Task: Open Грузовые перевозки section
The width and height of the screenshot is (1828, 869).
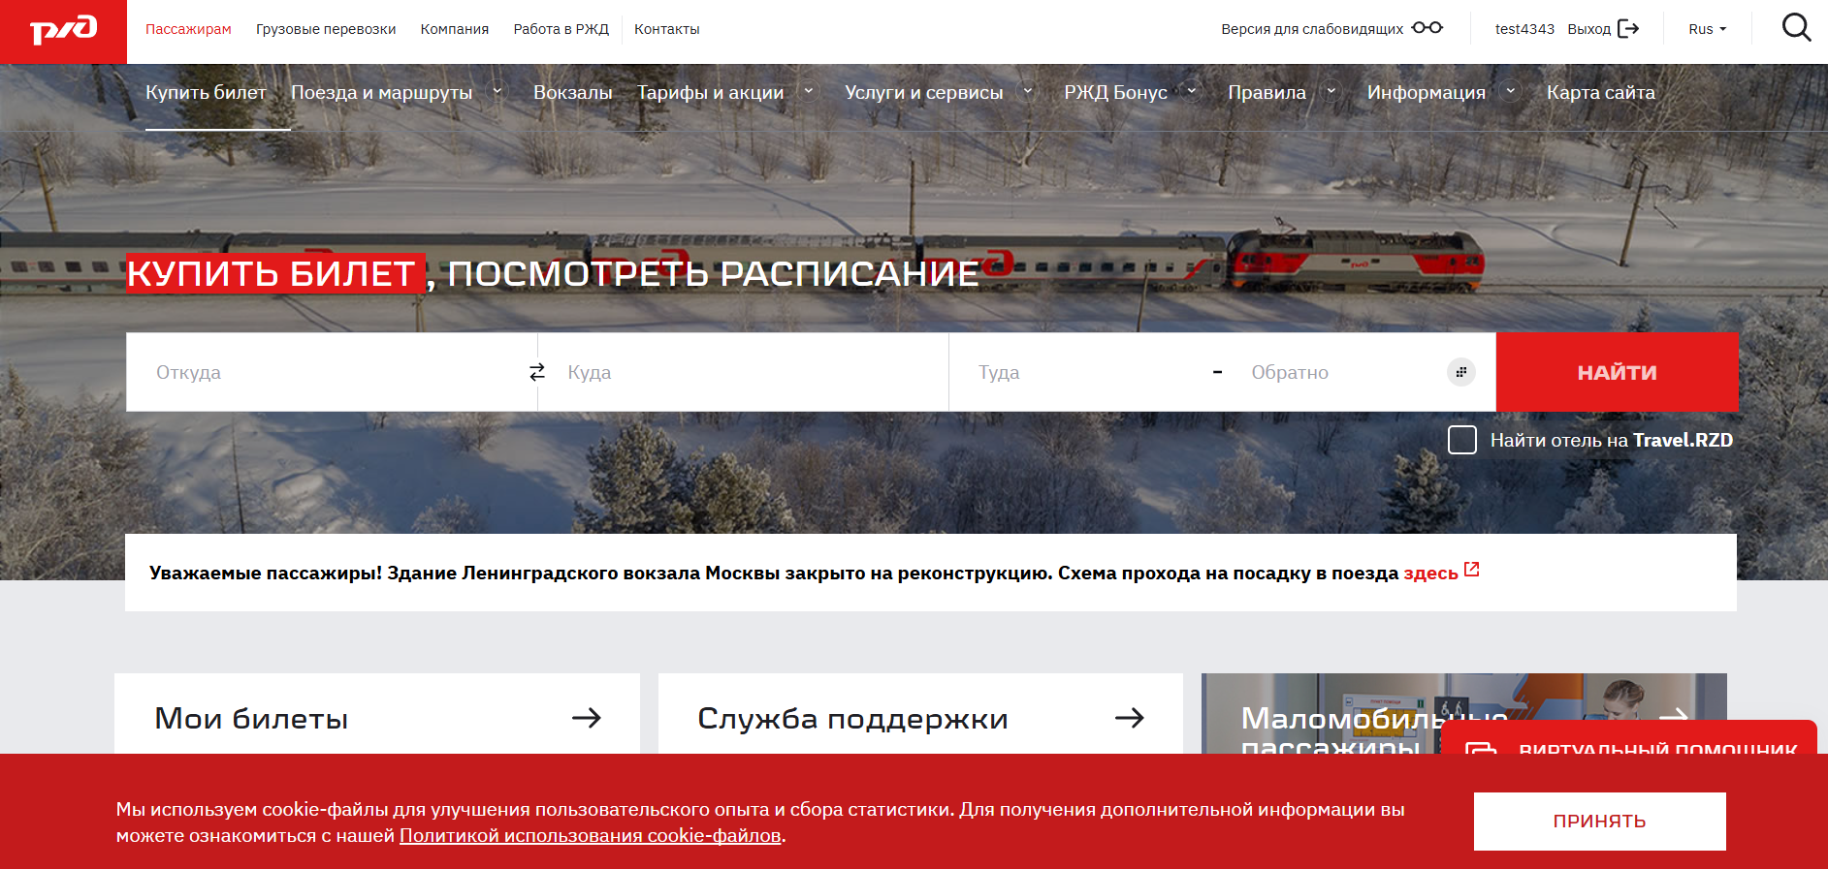Action: [326, 29]
